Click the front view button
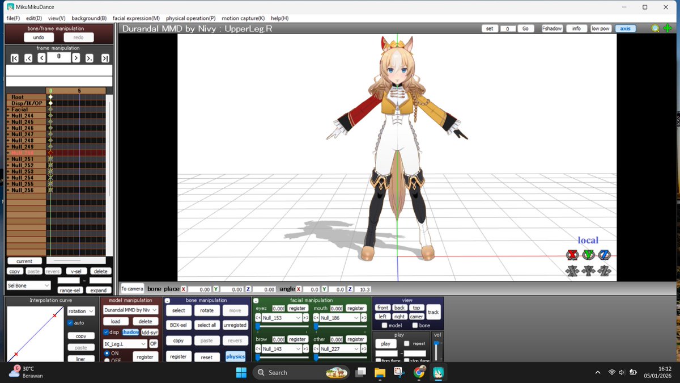 pyautogui.click(x=382, y=308)
